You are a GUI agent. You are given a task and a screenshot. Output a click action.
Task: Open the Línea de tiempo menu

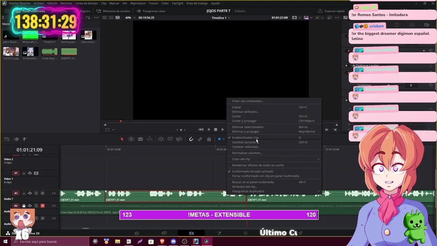point(86,3)
